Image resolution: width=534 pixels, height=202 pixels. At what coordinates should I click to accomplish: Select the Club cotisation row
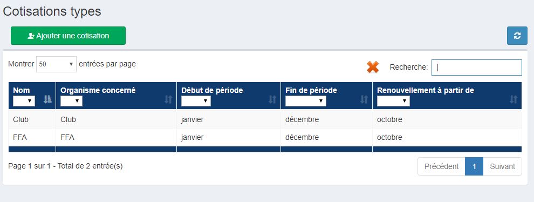click(x=265, y=119)
